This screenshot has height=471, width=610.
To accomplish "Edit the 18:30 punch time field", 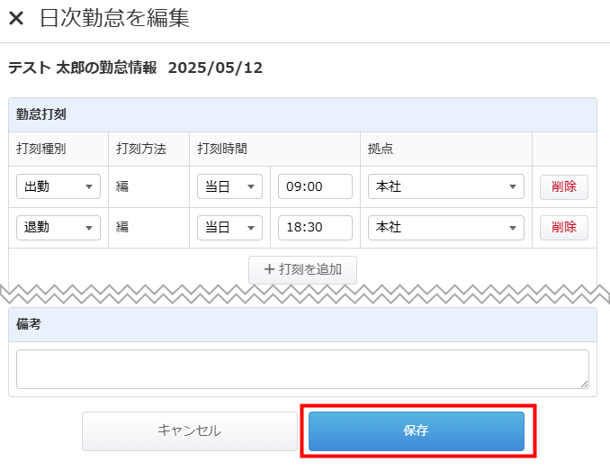I will (315, 227).
